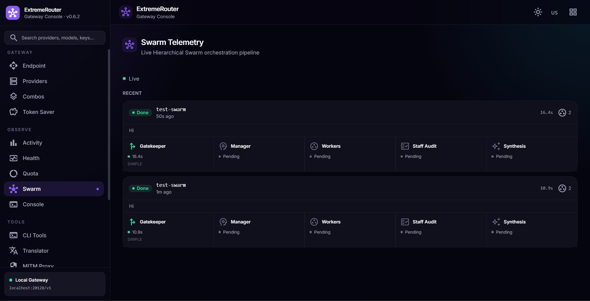Click Synthesis sparkle icon in the 50s ago run
590x301 pixels.
[x=496, y=146]
